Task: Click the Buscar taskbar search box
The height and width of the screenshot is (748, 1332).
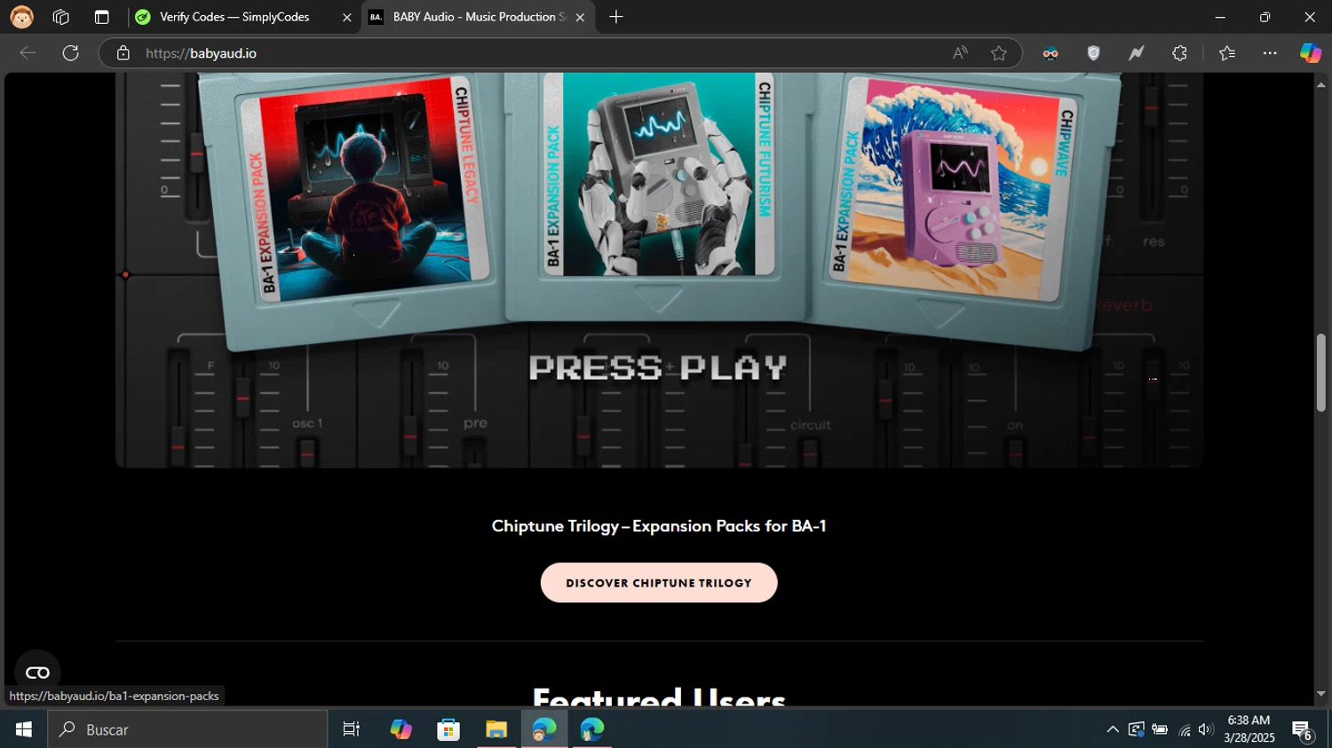Action: tap(187, 729)
